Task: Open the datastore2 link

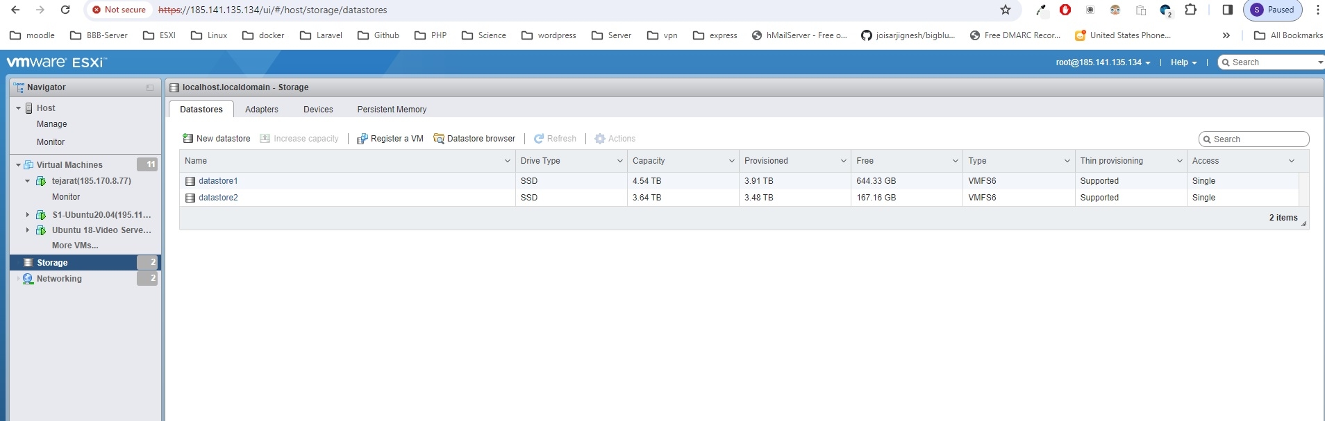Action: (x=218, y=198)
